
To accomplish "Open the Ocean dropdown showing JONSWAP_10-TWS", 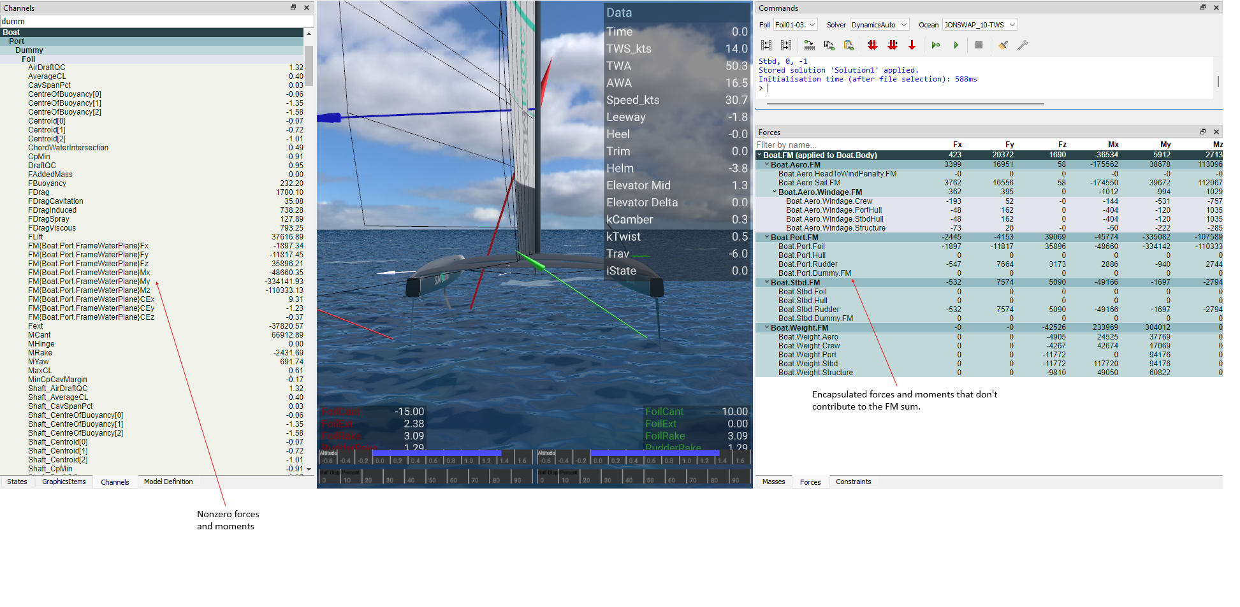I will coord(979,25).
